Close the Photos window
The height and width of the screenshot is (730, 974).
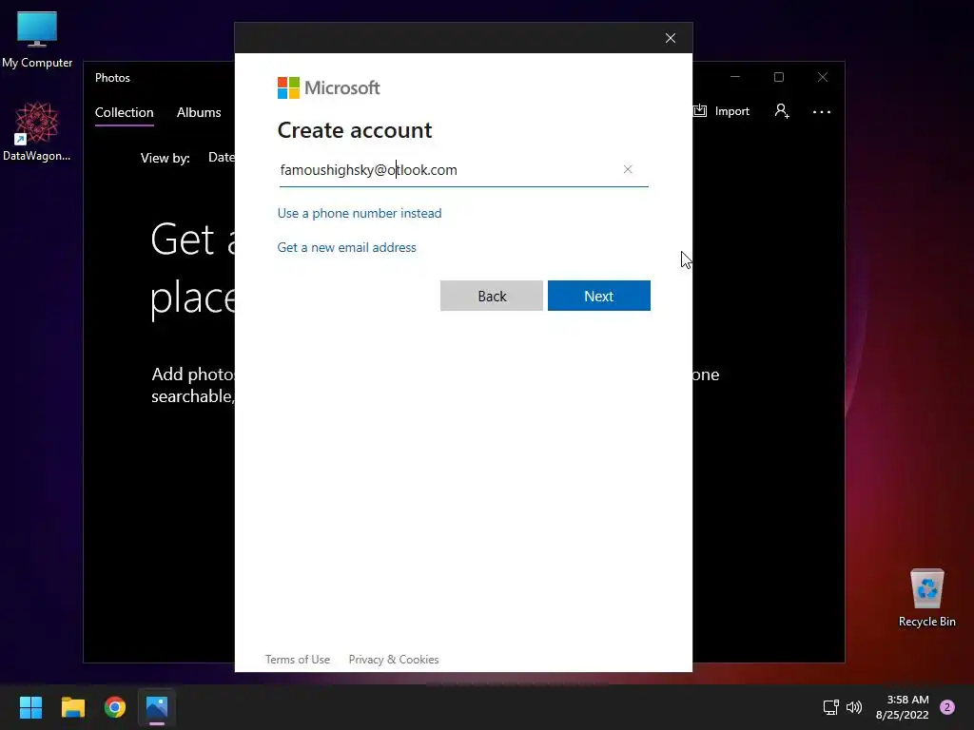[823, 77]
